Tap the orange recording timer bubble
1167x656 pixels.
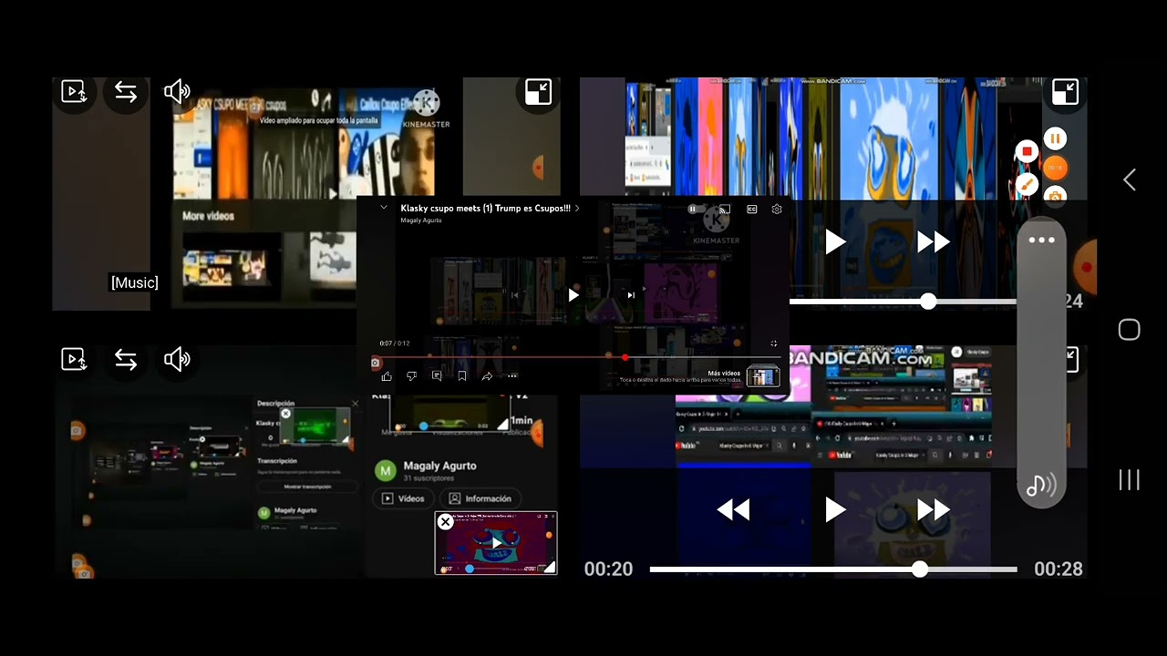(1055, 168)
